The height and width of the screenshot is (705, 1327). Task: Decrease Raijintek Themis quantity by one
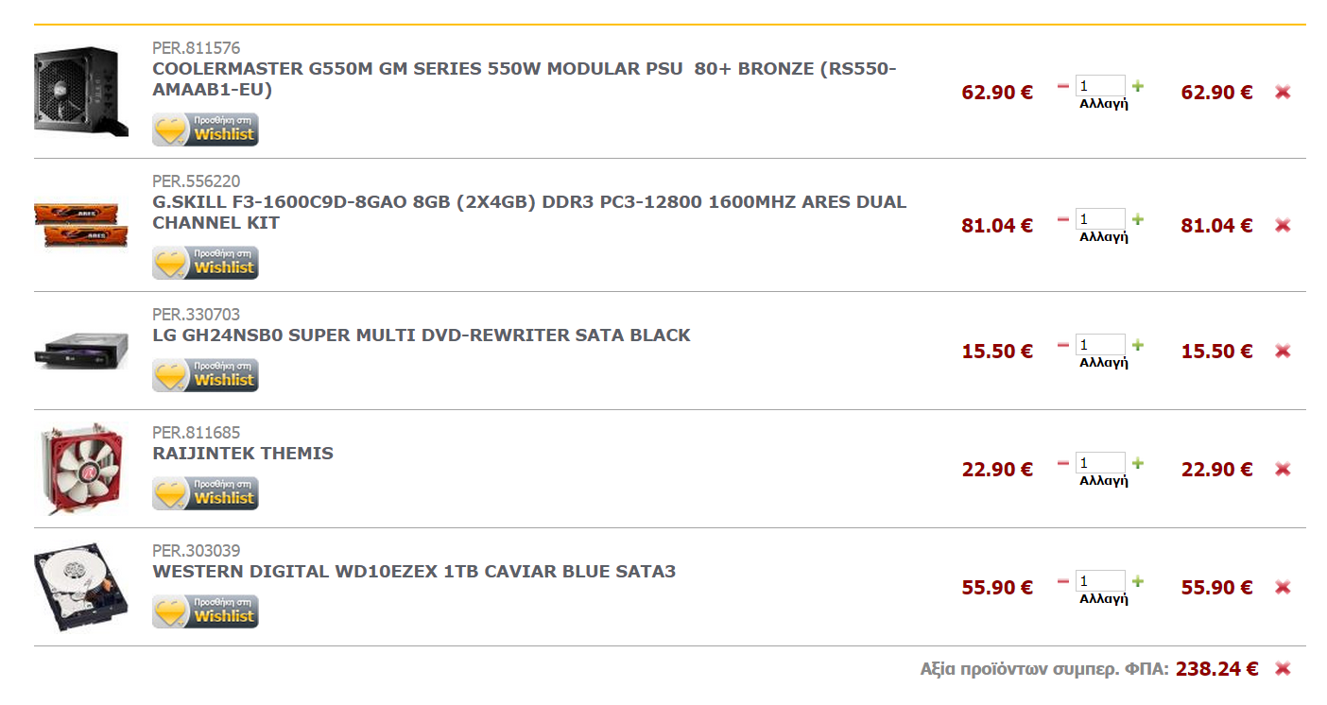(1063, 463)
